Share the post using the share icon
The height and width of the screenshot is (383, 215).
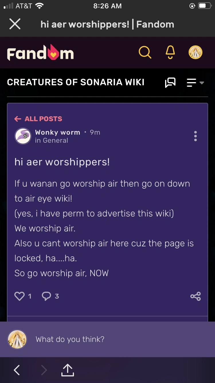click(x=196, y=296)
